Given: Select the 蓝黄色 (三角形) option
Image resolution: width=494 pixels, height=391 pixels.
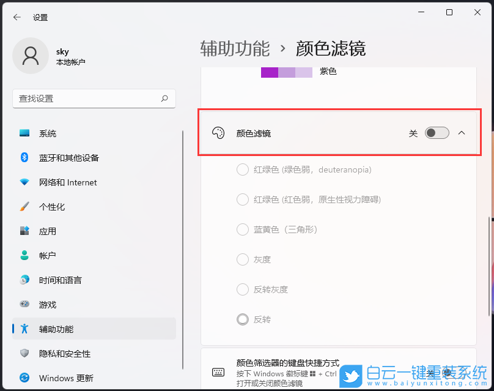Looking at the screenshot, I should 242,229.
